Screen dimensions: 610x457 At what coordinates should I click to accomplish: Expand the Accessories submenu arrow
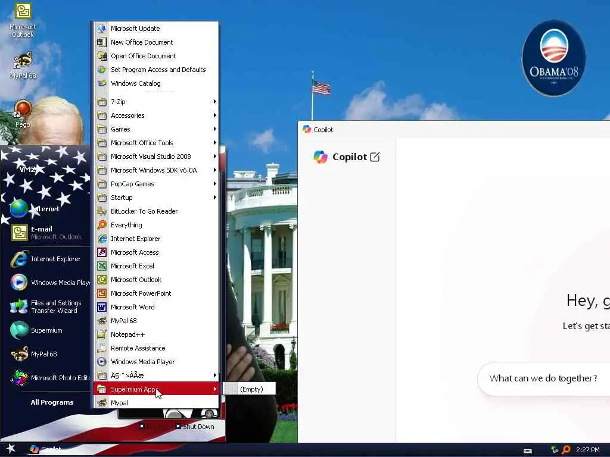[x=214, y=115]
